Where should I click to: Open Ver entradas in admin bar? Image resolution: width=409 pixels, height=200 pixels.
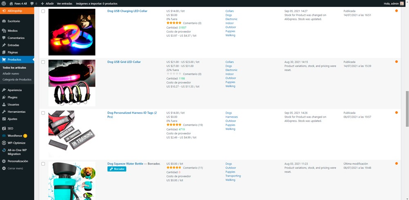coord(65,4)
